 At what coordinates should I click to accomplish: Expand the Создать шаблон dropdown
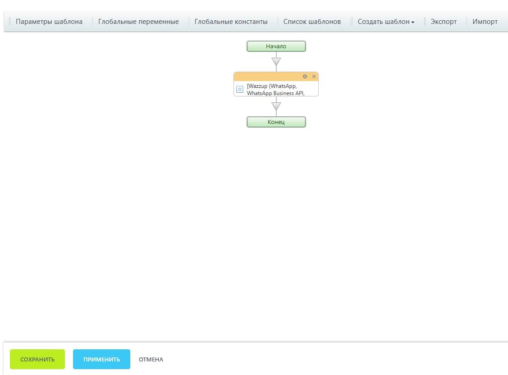coord(384,22)
